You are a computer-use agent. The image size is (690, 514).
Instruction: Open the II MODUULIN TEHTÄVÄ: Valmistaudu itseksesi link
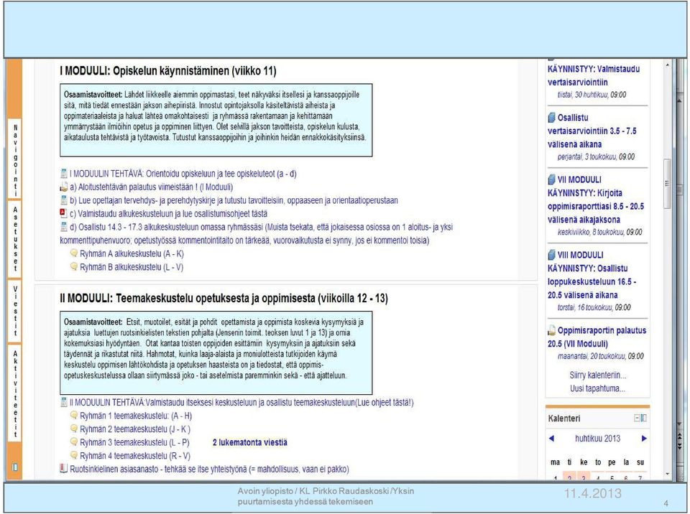point(241,402)
